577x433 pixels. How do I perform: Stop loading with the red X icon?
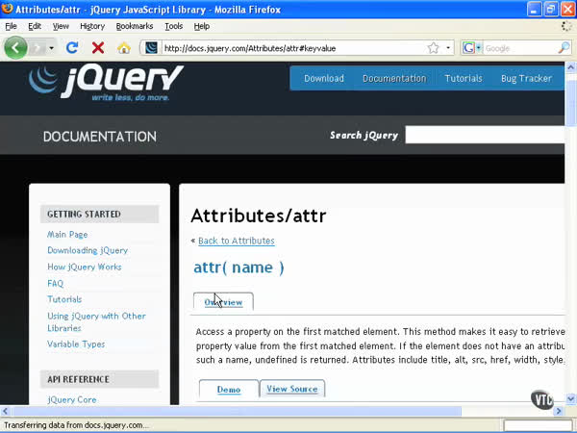(x=98, y=47)
